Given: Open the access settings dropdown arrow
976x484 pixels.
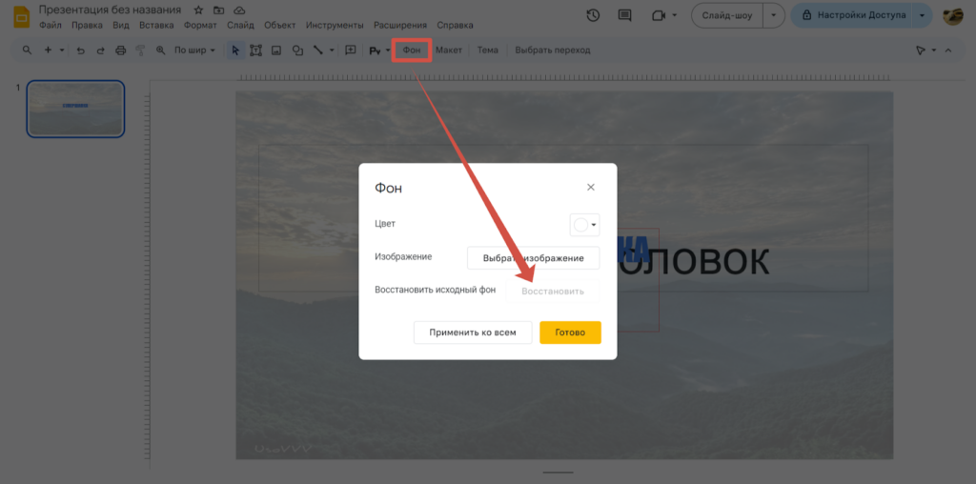Looking at the screenshot, I should click(922, 15).
